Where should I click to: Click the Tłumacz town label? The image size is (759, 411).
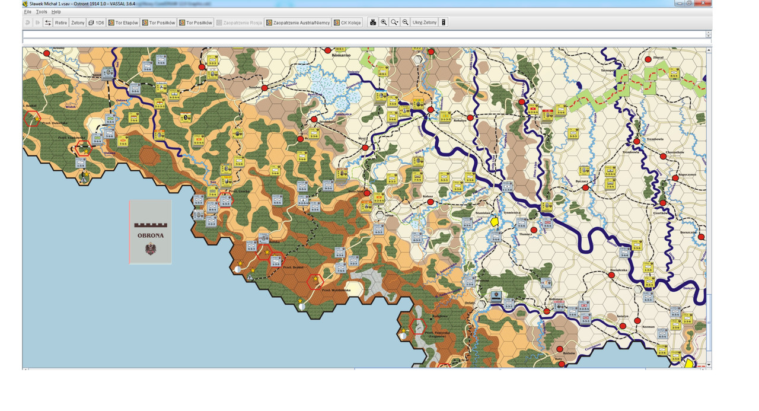[x=526, y=234]
